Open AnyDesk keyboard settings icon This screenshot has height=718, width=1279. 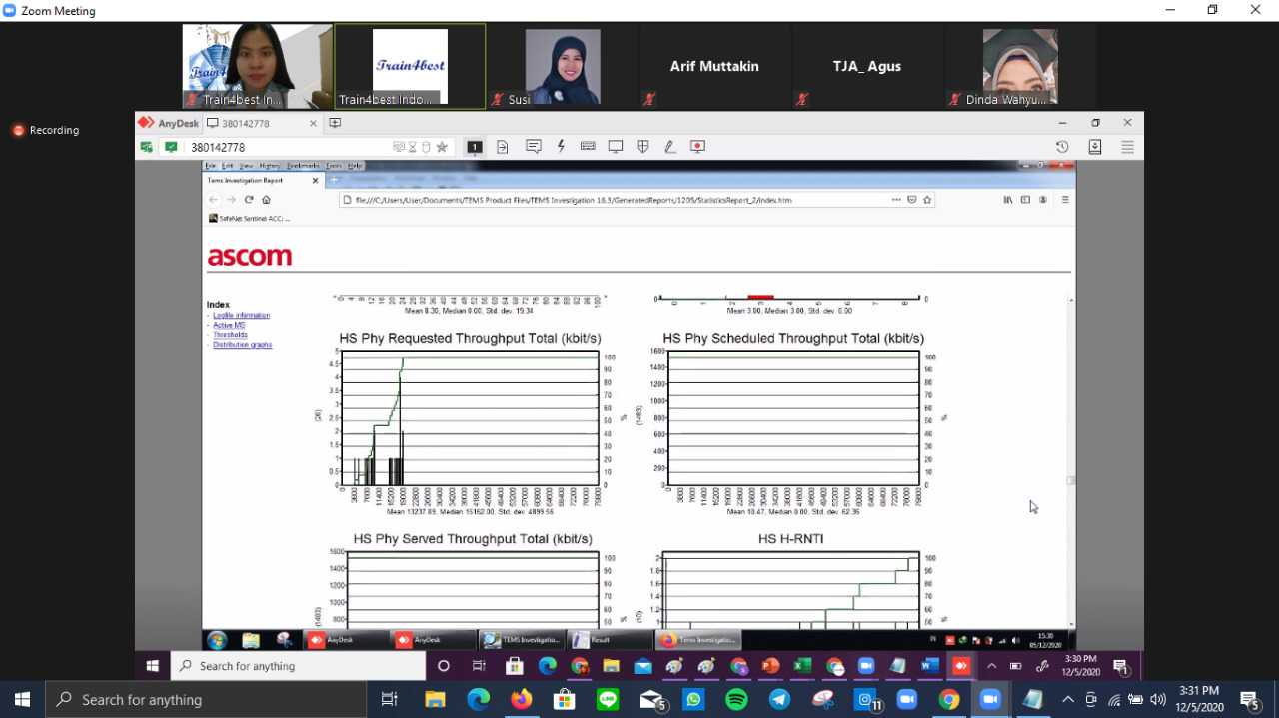tap(588, 147)
